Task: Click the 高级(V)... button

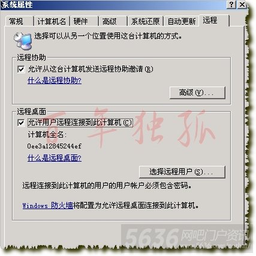Action: coord(197,93)
